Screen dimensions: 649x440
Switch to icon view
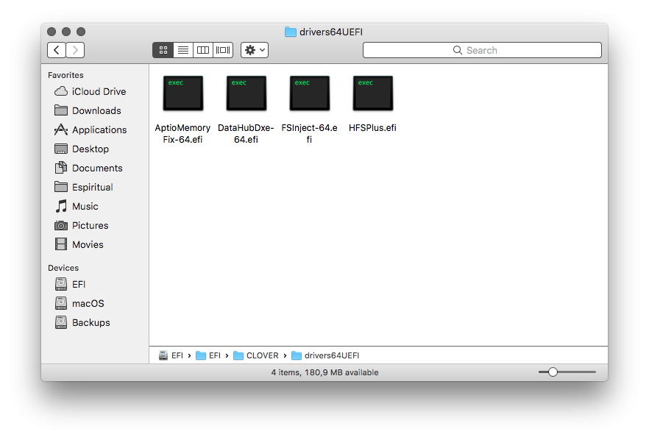(163, 50)
